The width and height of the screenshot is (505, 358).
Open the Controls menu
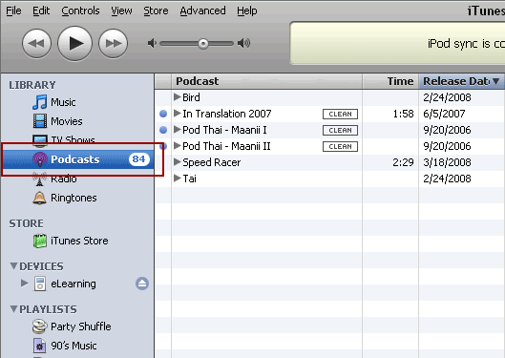[x=80, y=11]
